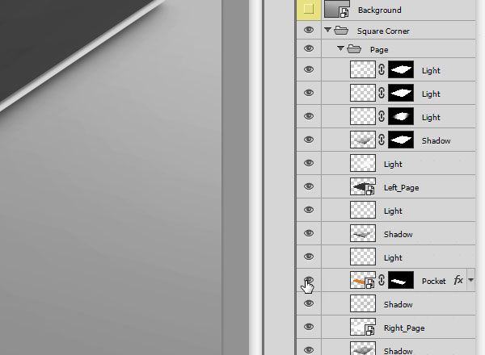Select the Left_Page smart object thumbnail

363,186
